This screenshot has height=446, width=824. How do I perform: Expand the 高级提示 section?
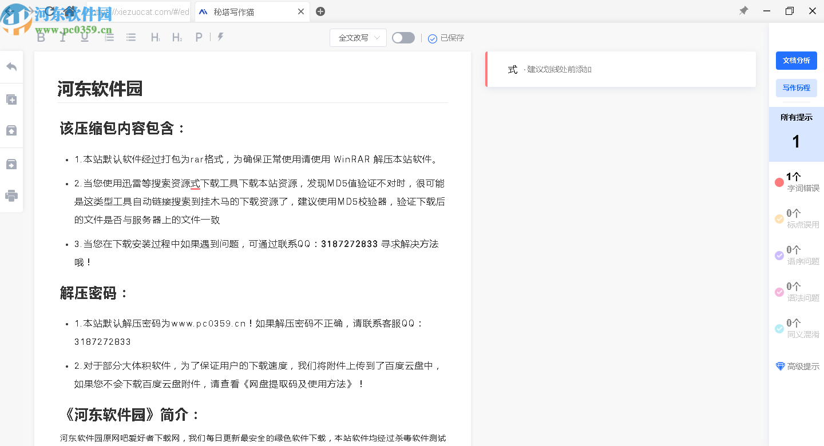click(x=797, y=367)
